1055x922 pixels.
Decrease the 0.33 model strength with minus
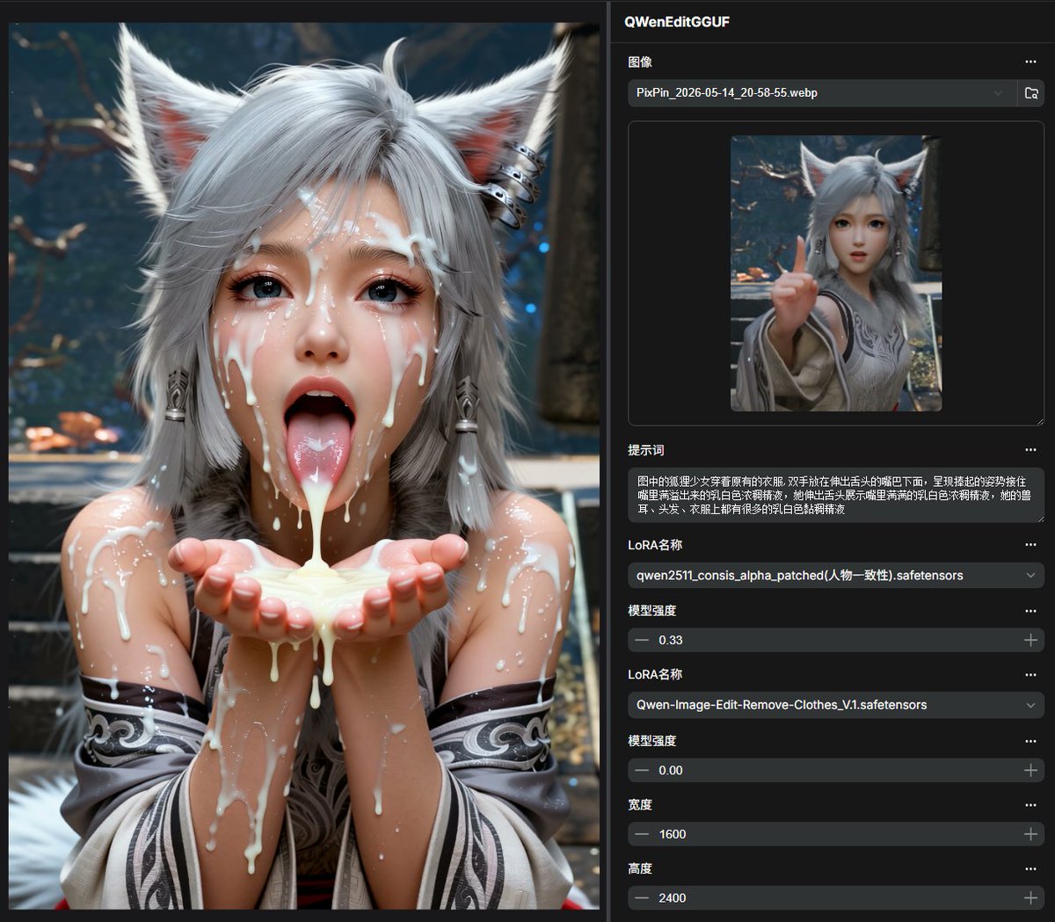click(x=642, y=640)
